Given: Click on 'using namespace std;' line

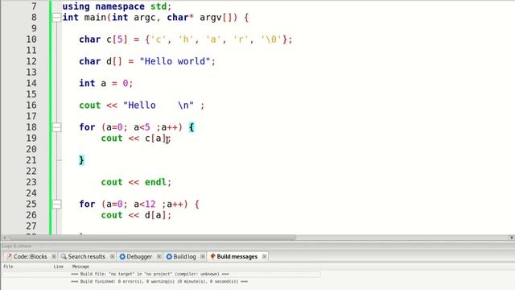Looking at the screenshot, I should (x=117, y=6).
